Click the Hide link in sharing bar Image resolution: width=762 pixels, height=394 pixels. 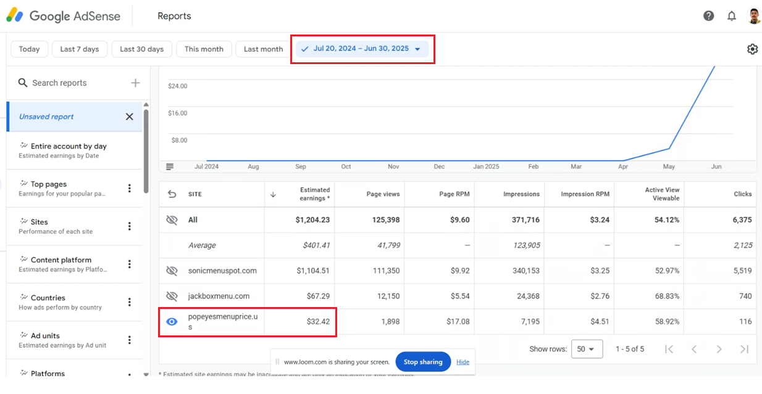coord(463,362)
